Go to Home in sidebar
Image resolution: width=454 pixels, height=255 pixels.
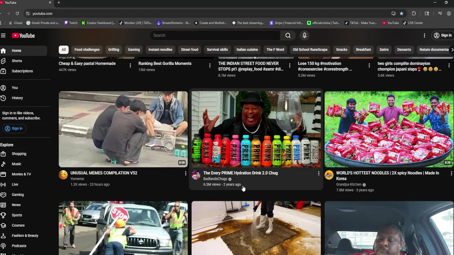pyautogui.click(x=23, y=51)
